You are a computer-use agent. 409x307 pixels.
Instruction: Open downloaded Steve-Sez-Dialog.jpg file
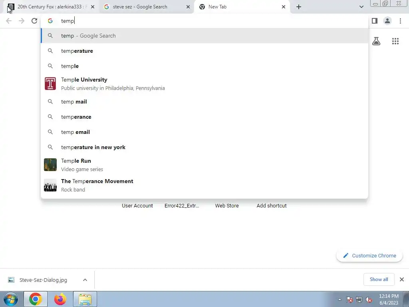coord(43,280)
